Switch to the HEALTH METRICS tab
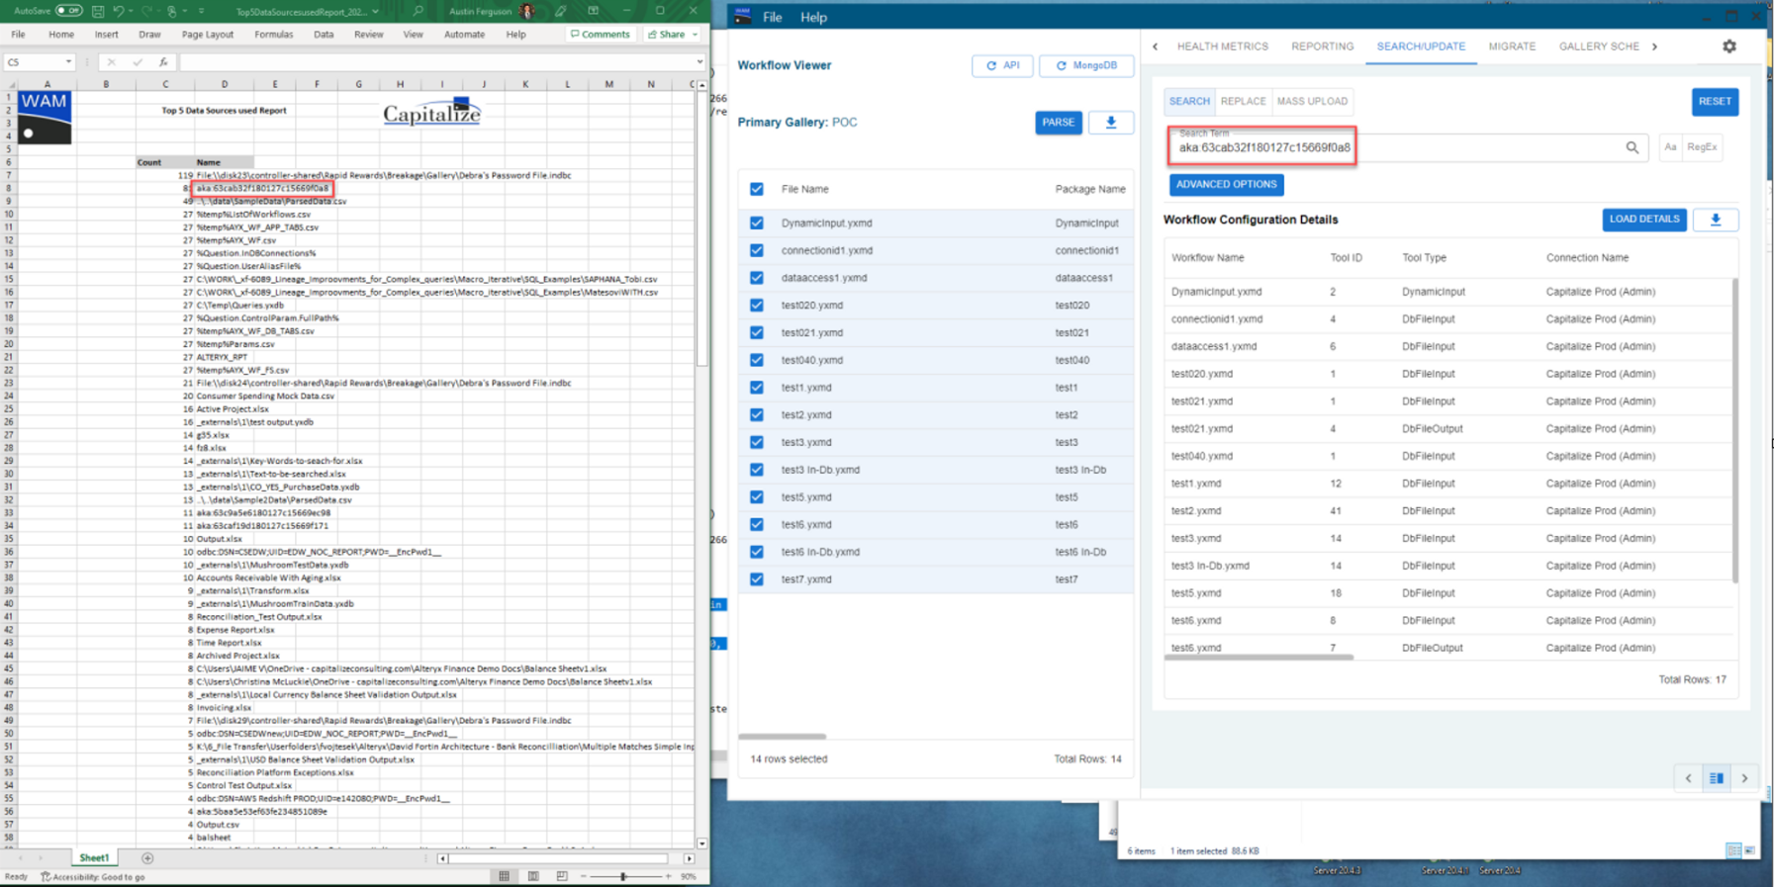The image size is (1774, 887). point(1223,46)
